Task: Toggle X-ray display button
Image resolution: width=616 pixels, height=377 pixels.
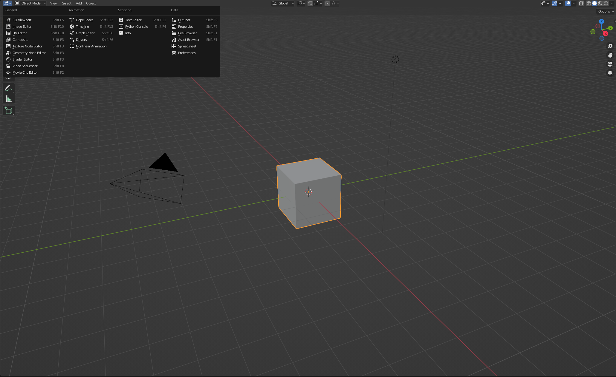Action: (581, 3)
